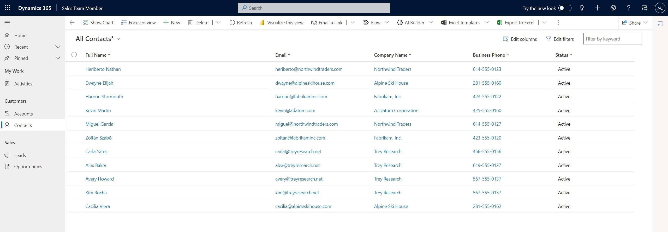Open the lightbulb assistant icon
The width and height of the screenshot is (668, 232).
tap(582, 8)
